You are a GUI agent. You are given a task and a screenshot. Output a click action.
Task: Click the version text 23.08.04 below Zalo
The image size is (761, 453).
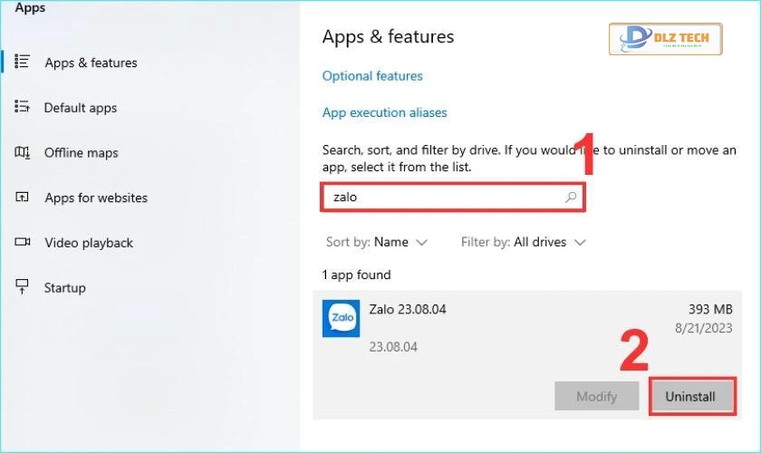[393, 347]
